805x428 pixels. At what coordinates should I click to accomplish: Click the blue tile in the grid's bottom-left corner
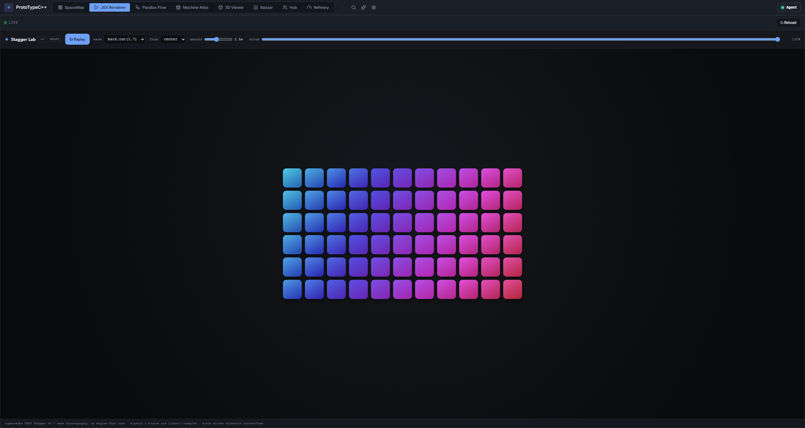pos(292,289)
